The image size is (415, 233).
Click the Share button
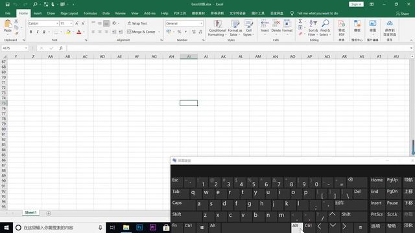coord(403,14)
